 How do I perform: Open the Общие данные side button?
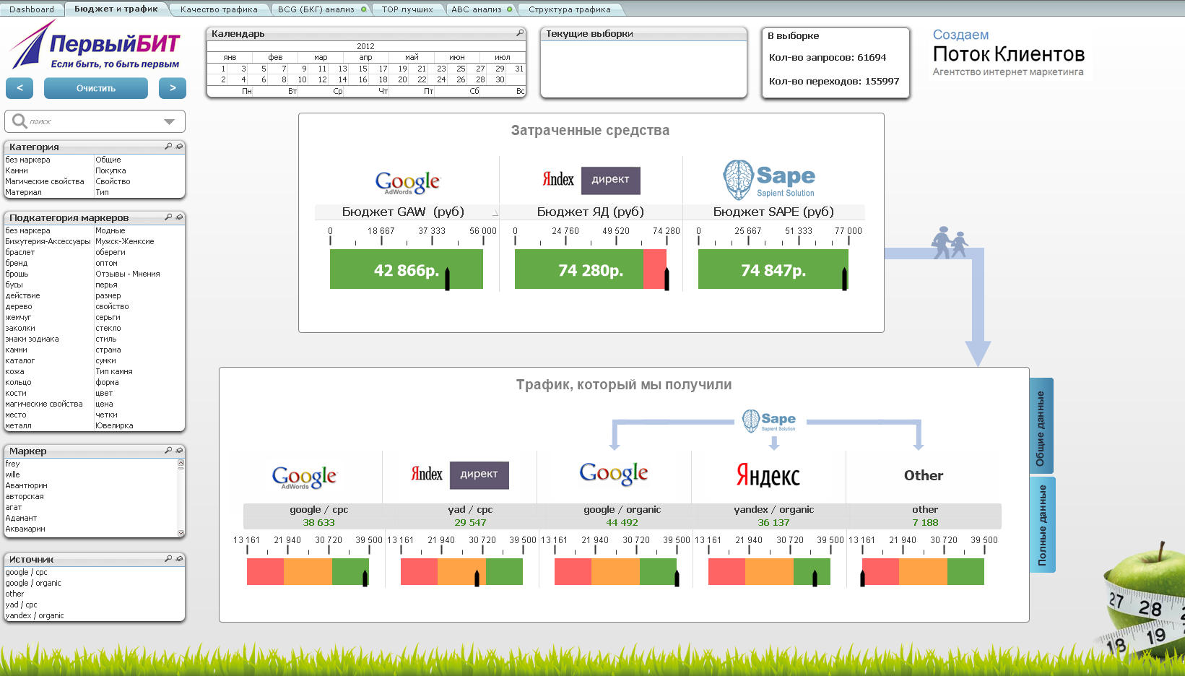(x=1041, y=425)
